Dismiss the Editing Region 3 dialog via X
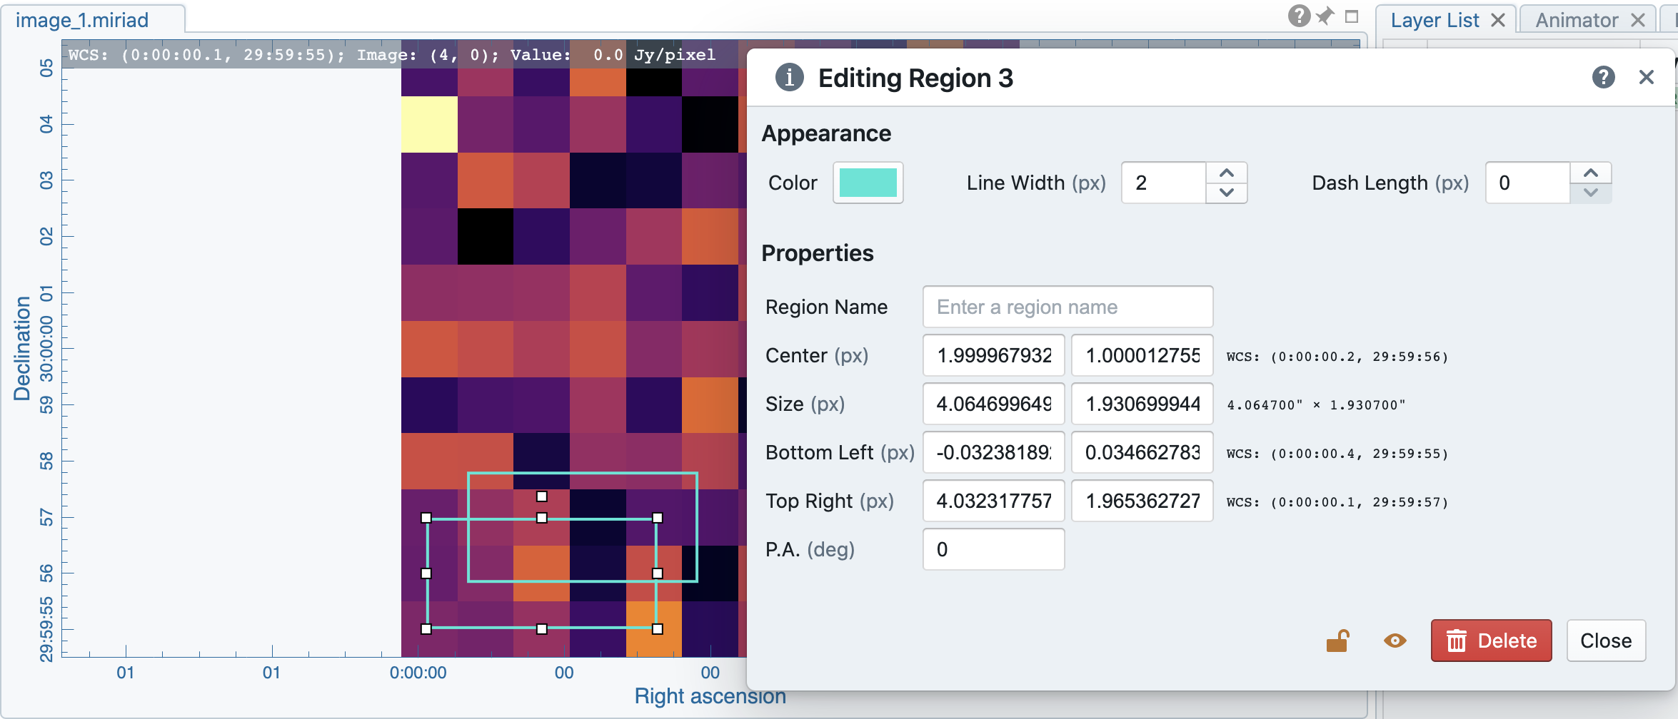 point(1647,77)
